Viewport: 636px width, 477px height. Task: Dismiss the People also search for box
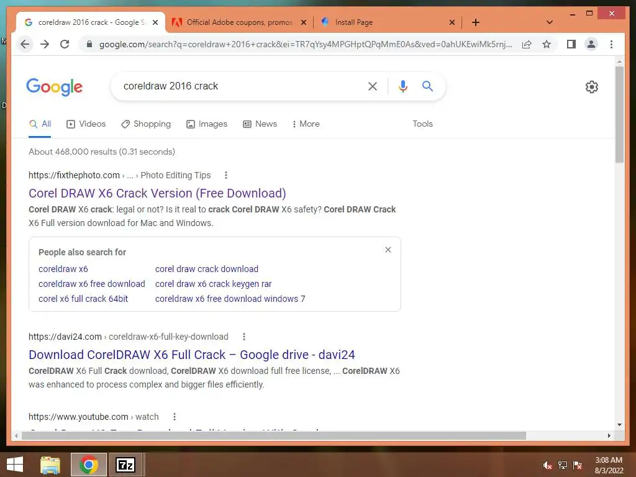pos(388,250)
